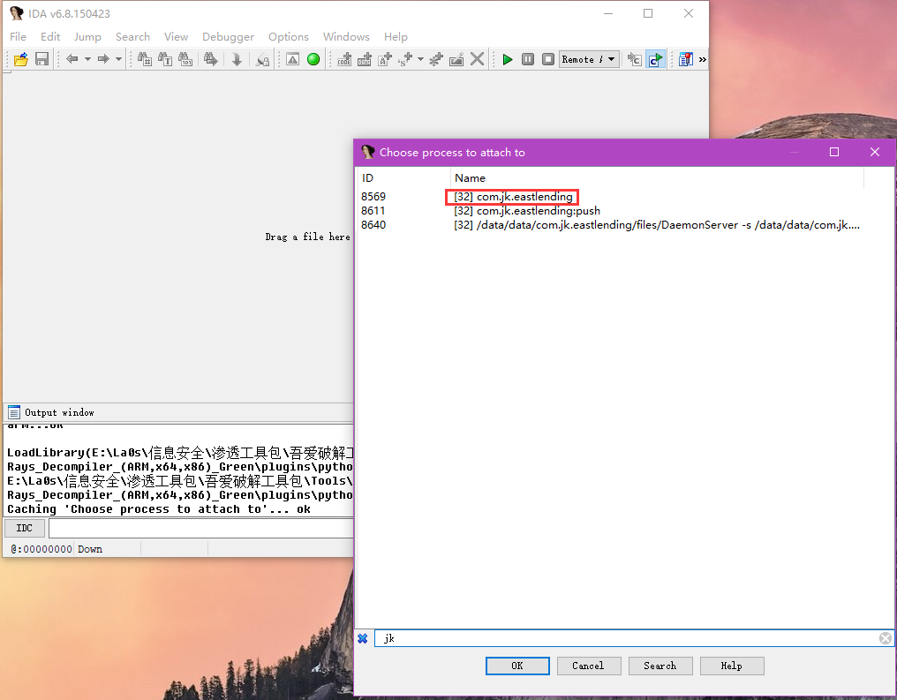Open the Windows menu

tap(346, 36)
